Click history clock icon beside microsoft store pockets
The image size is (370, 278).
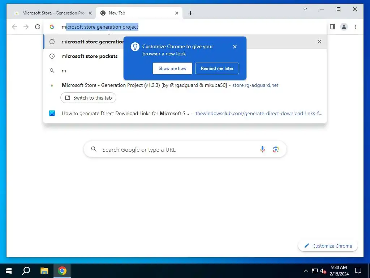tap(52, 56)
